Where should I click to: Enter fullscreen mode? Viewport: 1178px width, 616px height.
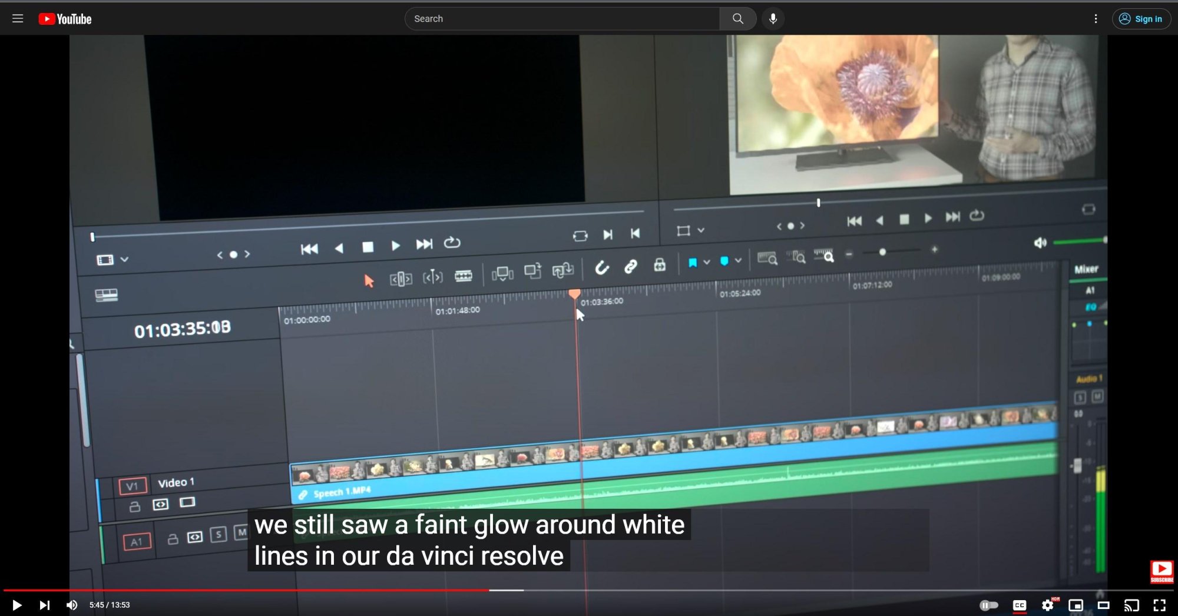pos(1159,605)
